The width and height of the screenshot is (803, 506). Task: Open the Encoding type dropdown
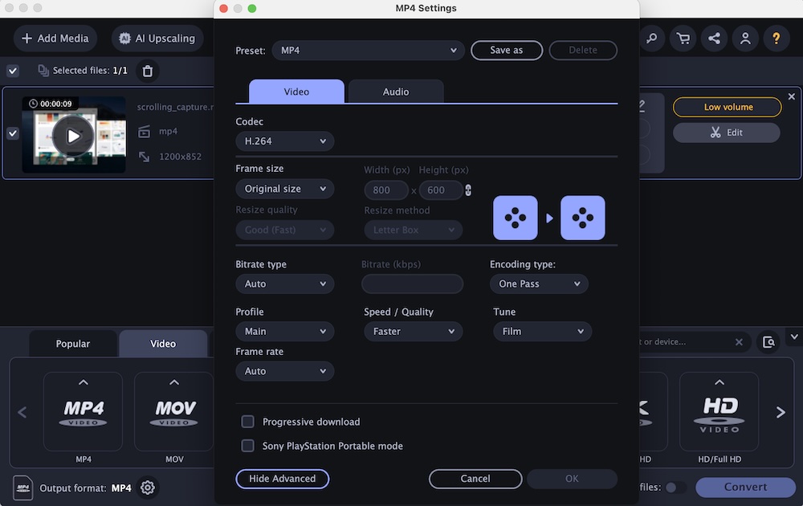(539, 284)
